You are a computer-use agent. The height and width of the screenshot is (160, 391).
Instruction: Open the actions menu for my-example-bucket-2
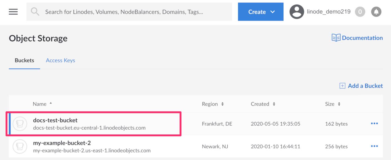click(374, 146)
